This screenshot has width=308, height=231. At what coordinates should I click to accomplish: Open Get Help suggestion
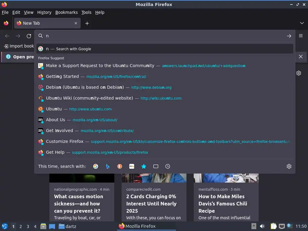[165, 152]
